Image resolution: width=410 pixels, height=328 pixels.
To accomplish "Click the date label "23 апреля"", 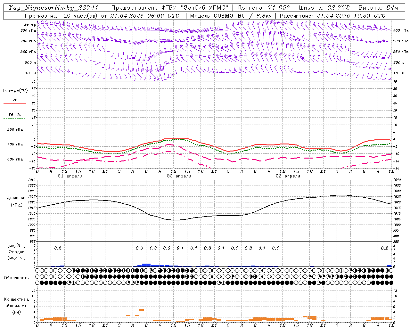I will coord(288,176).
